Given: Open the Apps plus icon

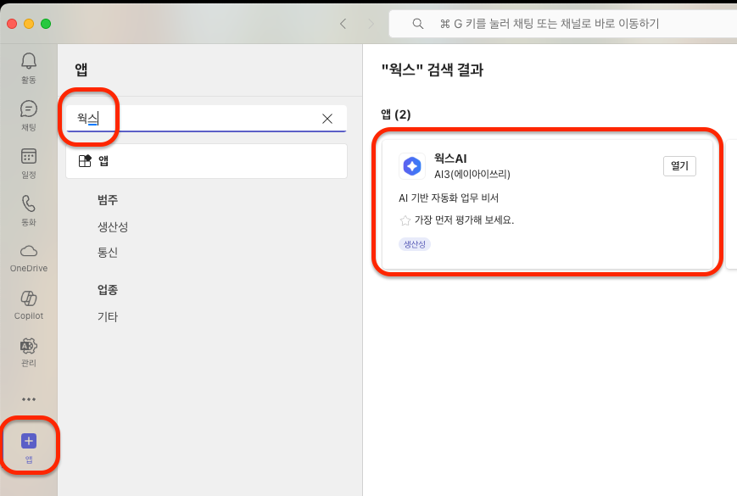Looking at the screenshot, I should pos(29,441).
